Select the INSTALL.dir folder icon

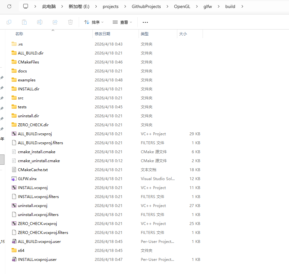point(14,89)
